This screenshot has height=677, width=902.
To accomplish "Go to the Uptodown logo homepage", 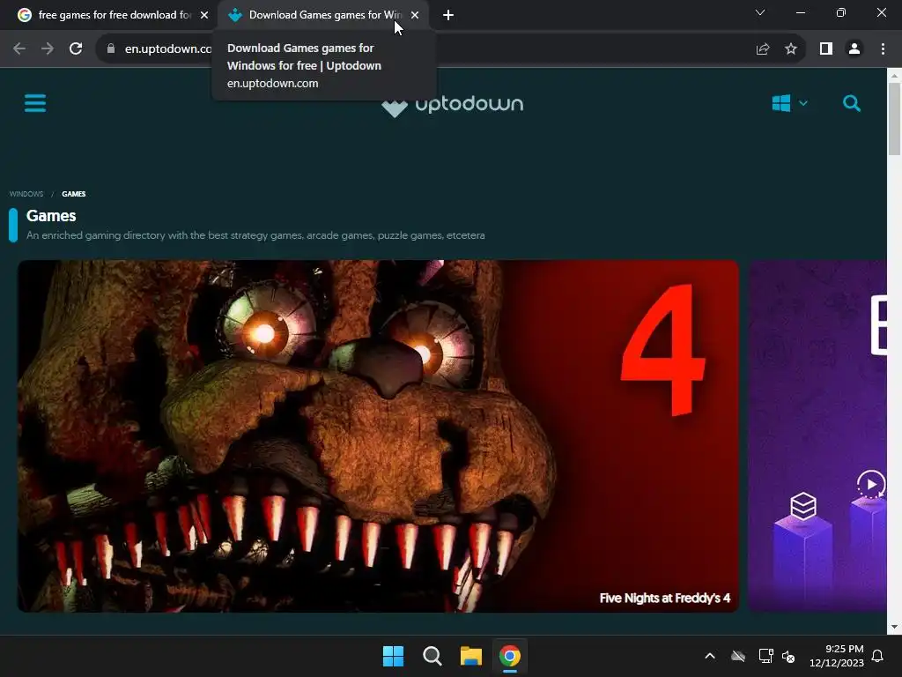I will 453,105.
